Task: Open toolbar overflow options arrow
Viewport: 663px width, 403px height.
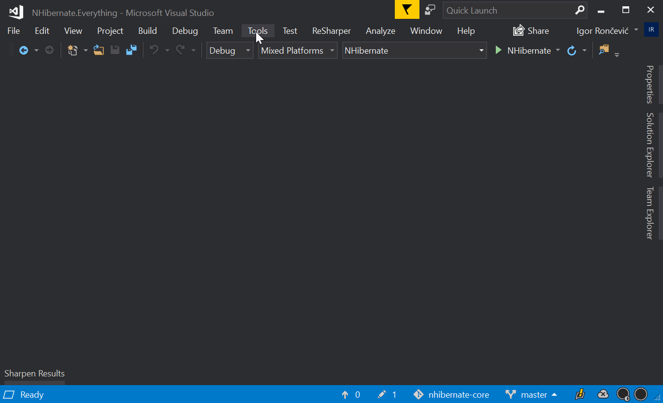Action: tap(617, 55)
